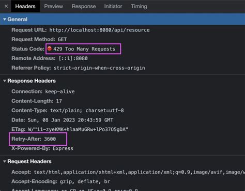Close the request details panel

6,6
